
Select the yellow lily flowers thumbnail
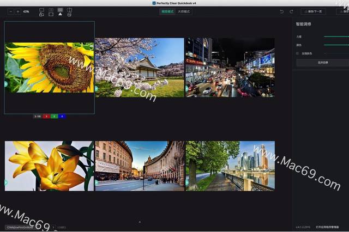click(x=49, y=166)
